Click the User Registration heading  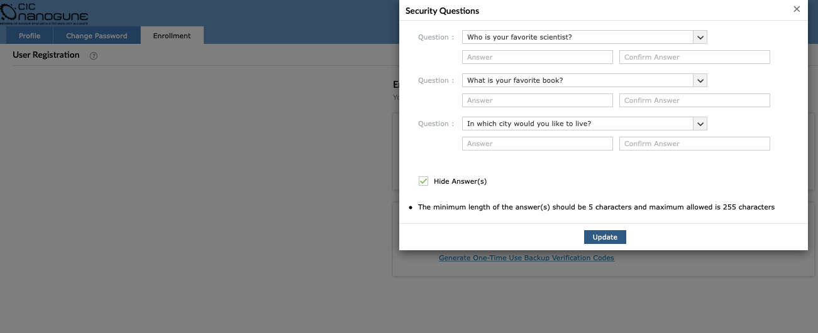46,55
